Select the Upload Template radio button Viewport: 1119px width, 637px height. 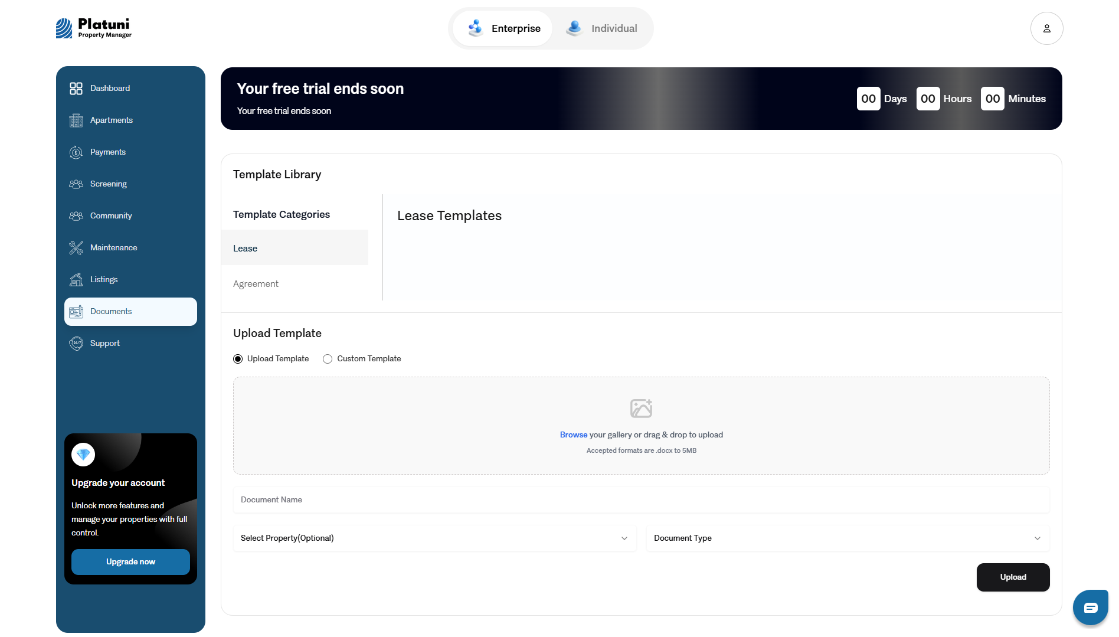point(238,359)
